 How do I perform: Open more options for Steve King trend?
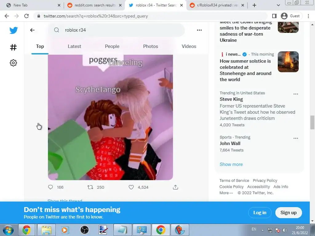(x=296, y=94)
